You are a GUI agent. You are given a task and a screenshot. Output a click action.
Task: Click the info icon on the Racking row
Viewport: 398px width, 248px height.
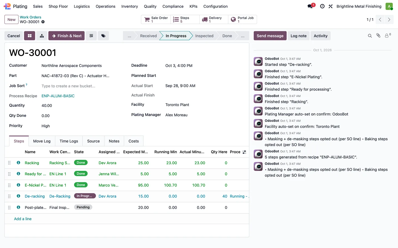click(19, 163)
